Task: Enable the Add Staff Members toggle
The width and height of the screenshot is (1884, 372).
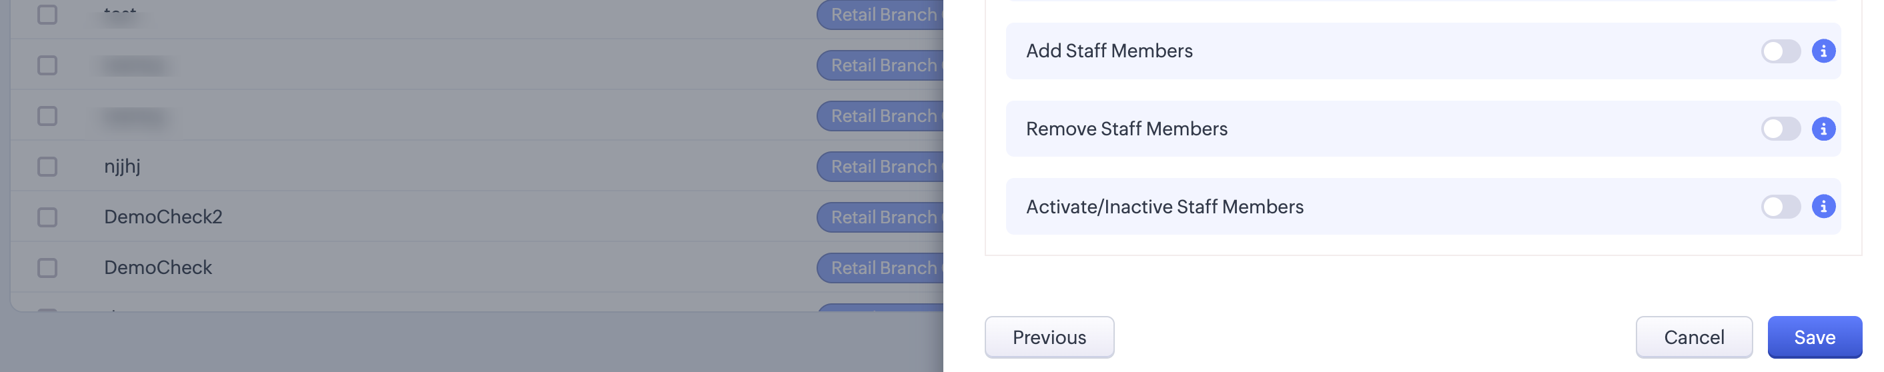Action: 1780,51
